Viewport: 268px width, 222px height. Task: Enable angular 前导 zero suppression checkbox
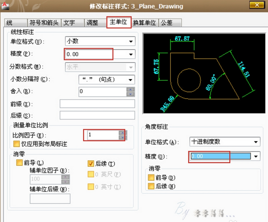(151, 178)
